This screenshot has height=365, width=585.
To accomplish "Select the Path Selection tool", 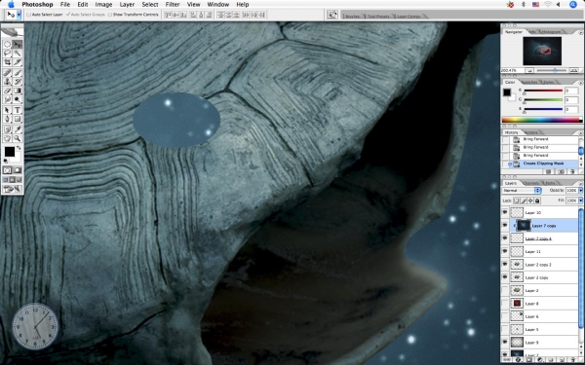I will [7, 110].
